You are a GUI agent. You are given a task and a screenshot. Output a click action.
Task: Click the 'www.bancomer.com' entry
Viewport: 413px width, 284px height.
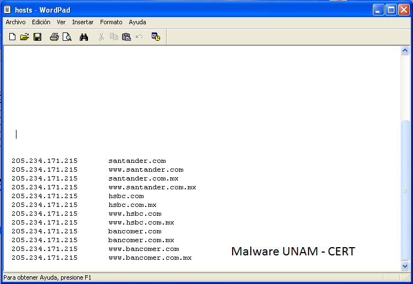click(x=144, y=249)
